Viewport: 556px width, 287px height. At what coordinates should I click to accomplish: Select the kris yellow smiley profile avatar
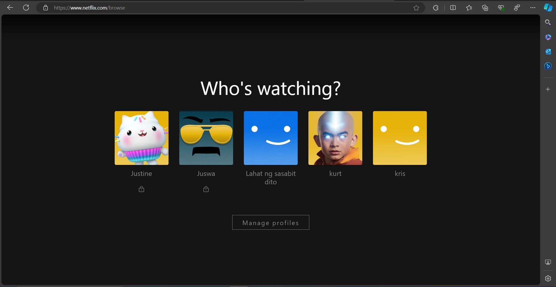(x=400, y=138)
